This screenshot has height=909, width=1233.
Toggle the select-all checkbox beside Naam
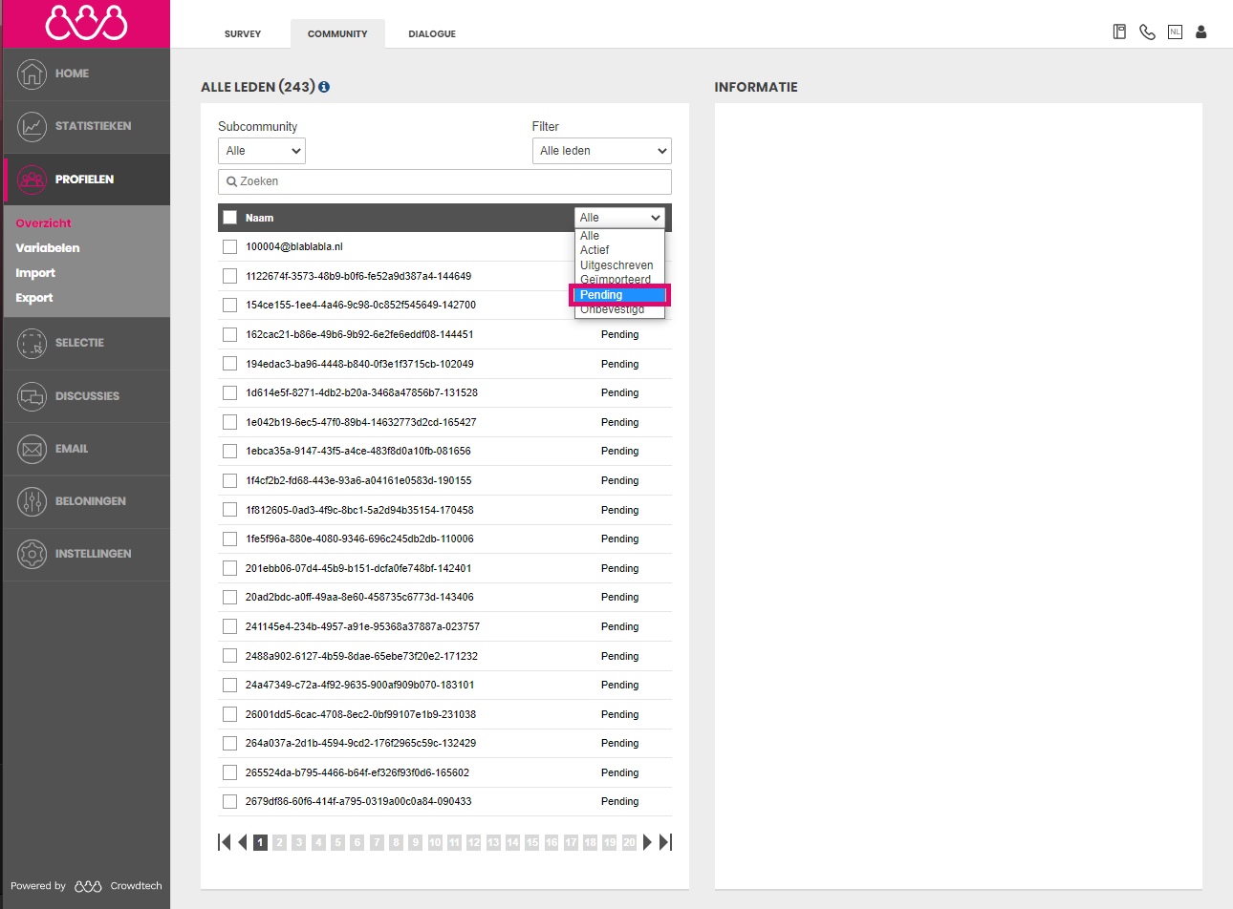(x=229, y=218)
